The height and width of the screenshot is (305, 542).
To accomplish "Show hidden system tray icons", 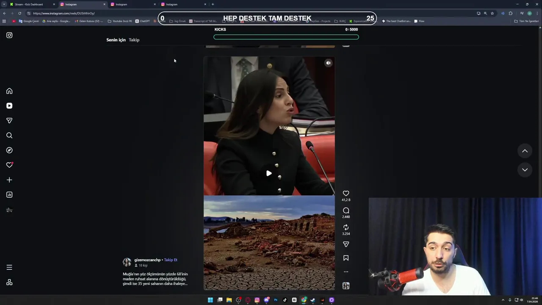I will click(503, 300).
